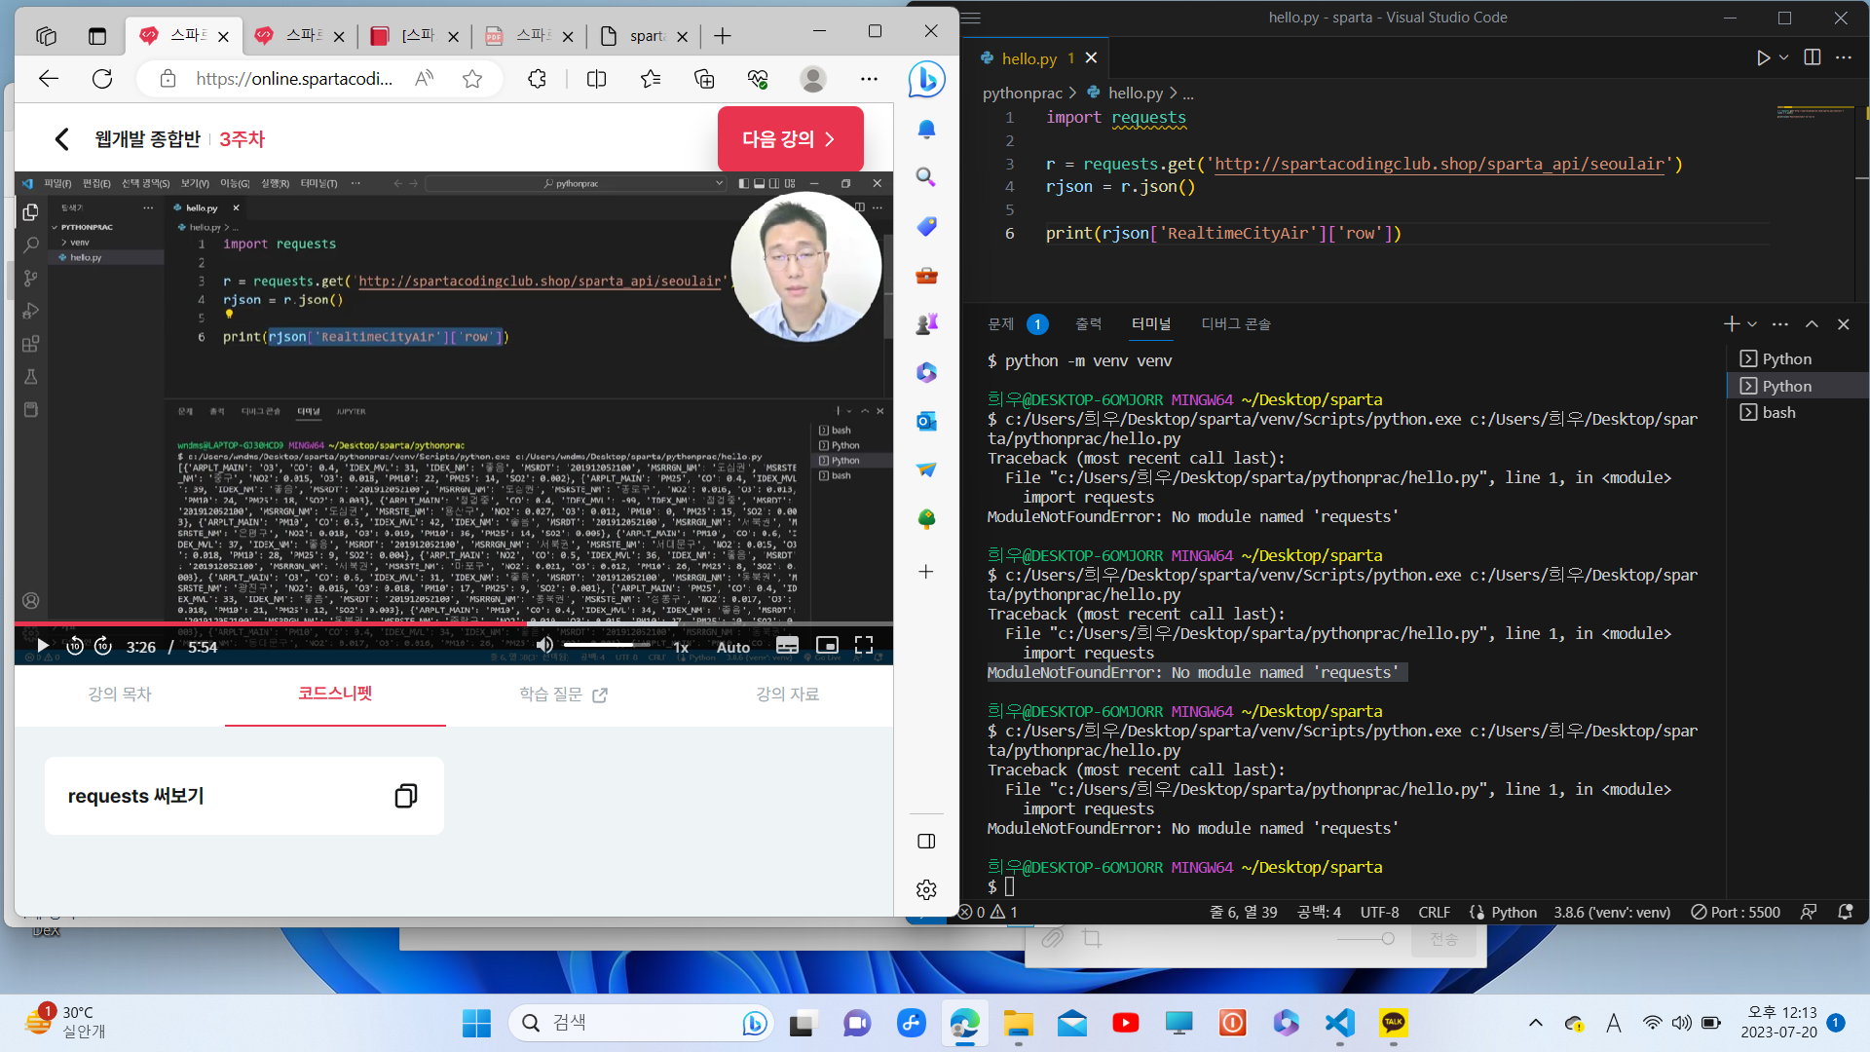Open run options dropdown arrow

[x=1783, y=57]
